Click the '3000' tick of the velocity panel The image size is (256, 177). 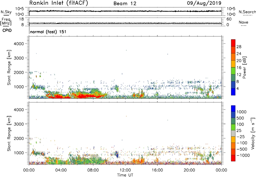point(19,124)
